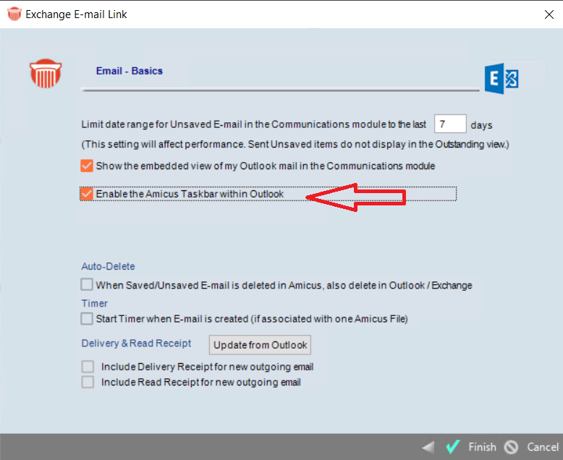Click the Cancel circle-slash icon
The height and width of the screenshot is (460, 563).
[x=511, y=447]
